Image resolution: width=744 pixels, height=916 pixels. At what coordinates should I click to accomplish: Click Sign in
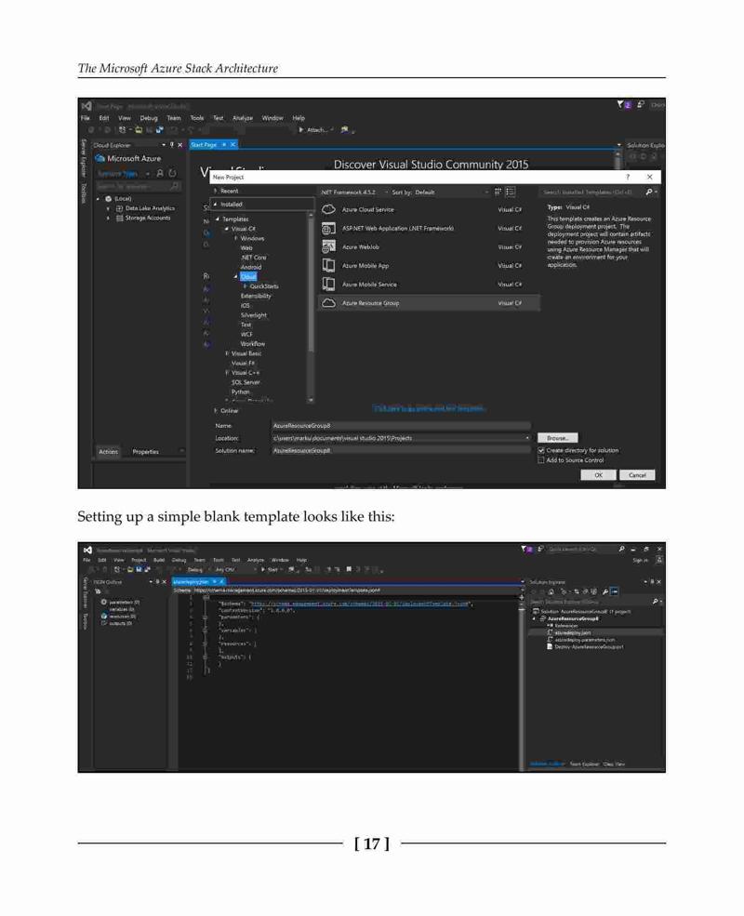point(641,560)
